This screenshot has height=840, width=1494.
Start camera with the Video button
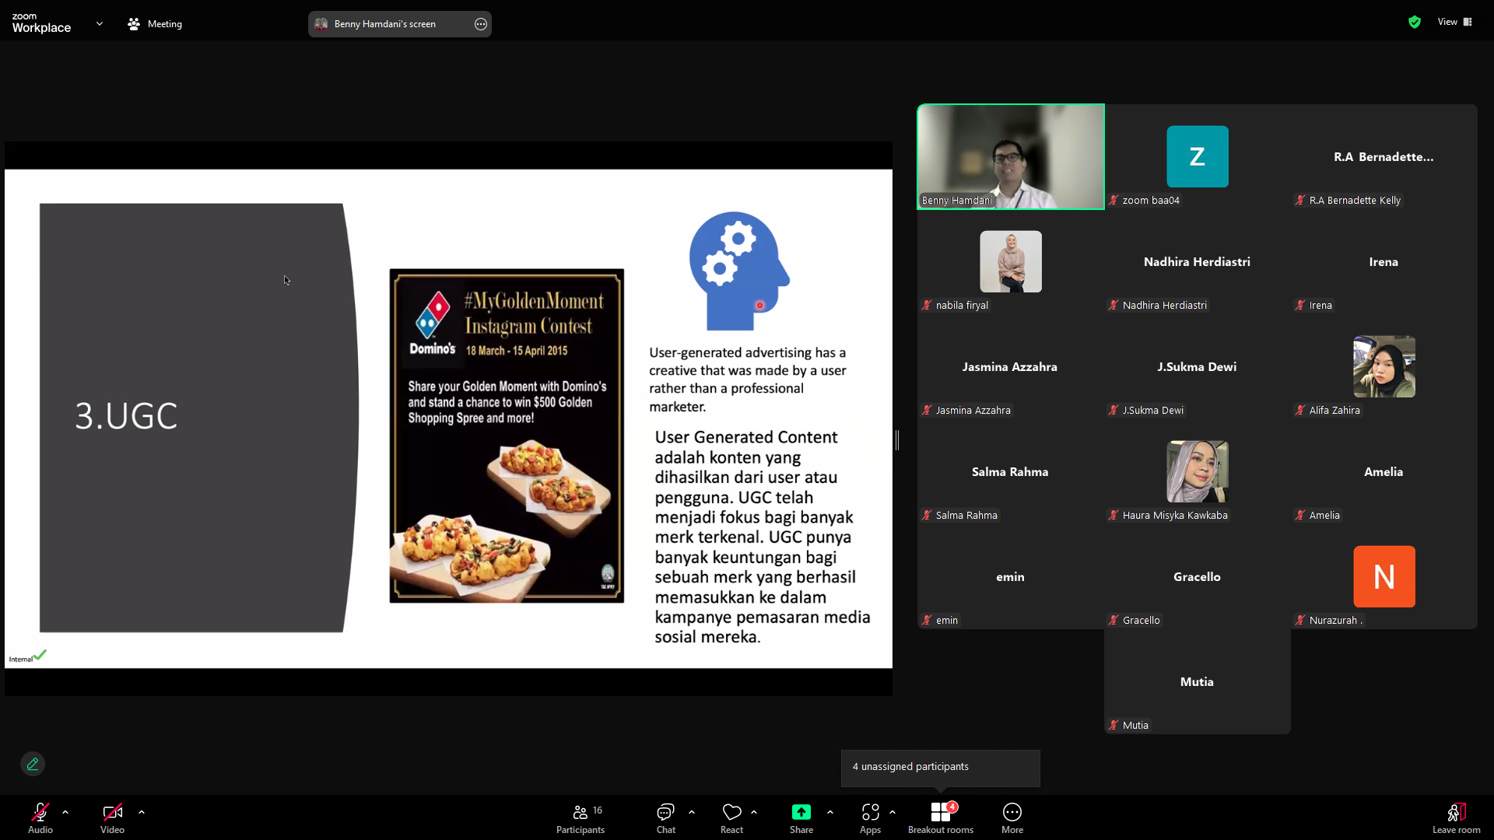click(112, 817)
